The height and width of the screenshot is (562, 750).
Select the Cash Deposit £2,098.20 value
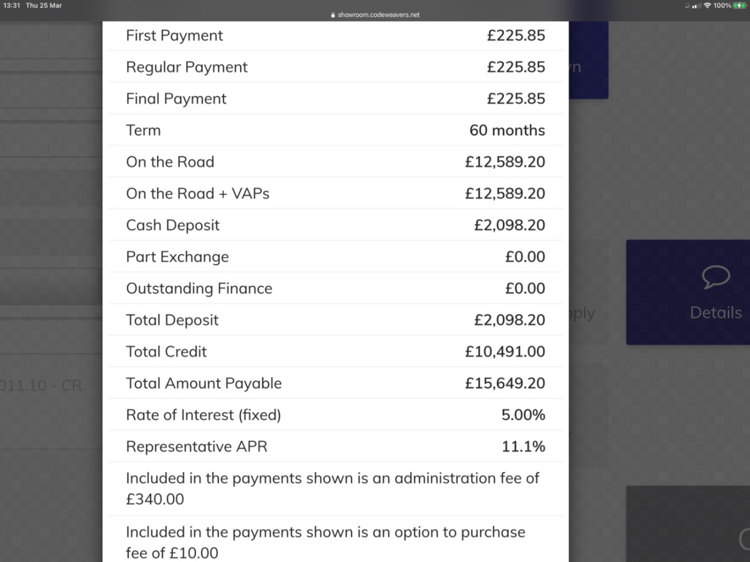point(509,225)
